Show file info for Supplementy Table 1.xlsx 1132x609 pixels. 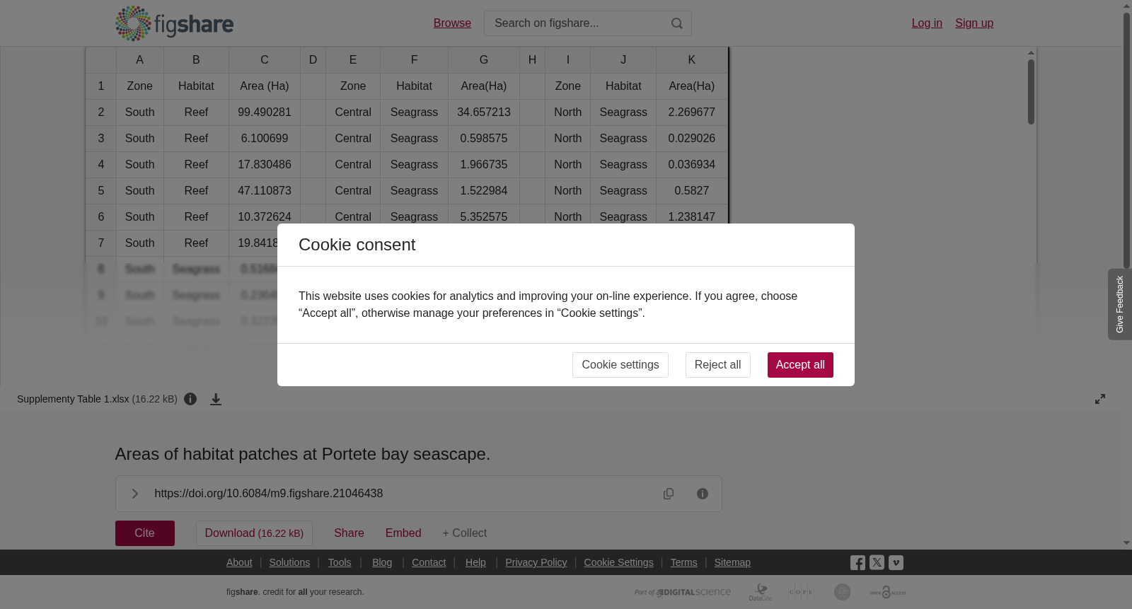point(190,399)
